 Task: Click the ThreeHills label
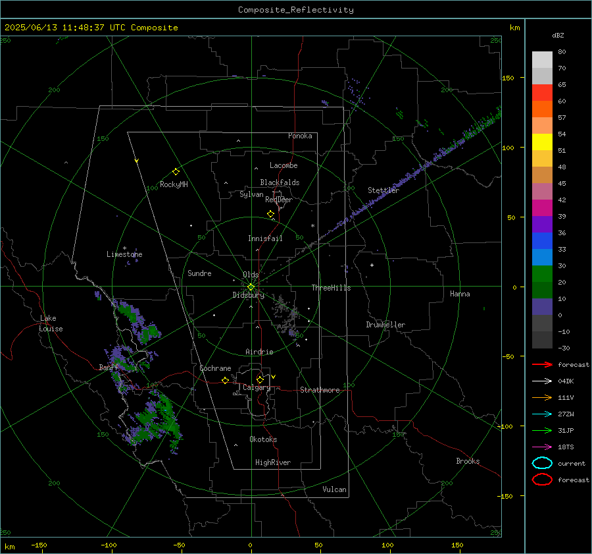pos(331,288)
